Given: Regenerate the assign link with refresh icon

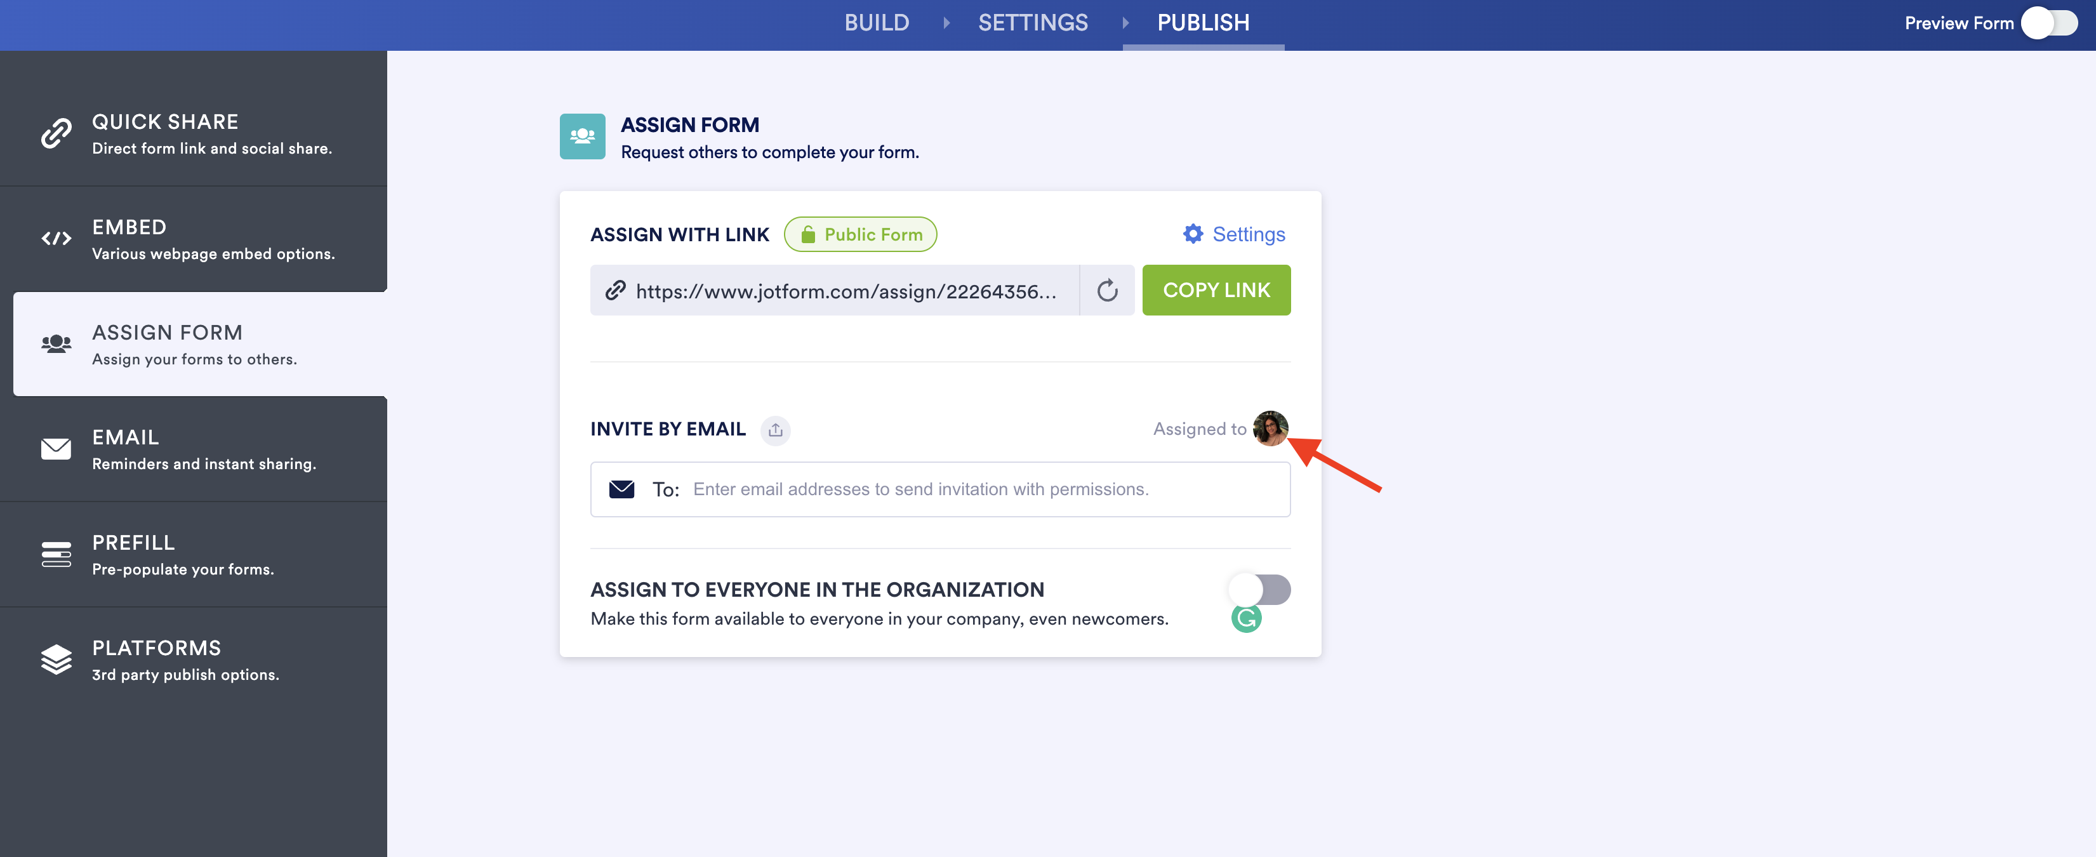Looking at the screenshot, I should point(1106,291).
